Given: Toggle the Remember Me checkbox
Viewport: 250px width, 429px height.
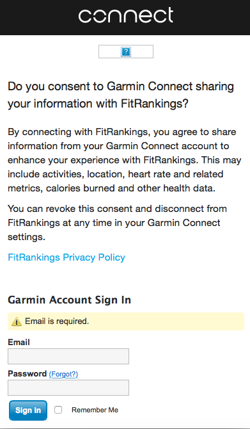Looking at the screenshot, I should 58,410.
